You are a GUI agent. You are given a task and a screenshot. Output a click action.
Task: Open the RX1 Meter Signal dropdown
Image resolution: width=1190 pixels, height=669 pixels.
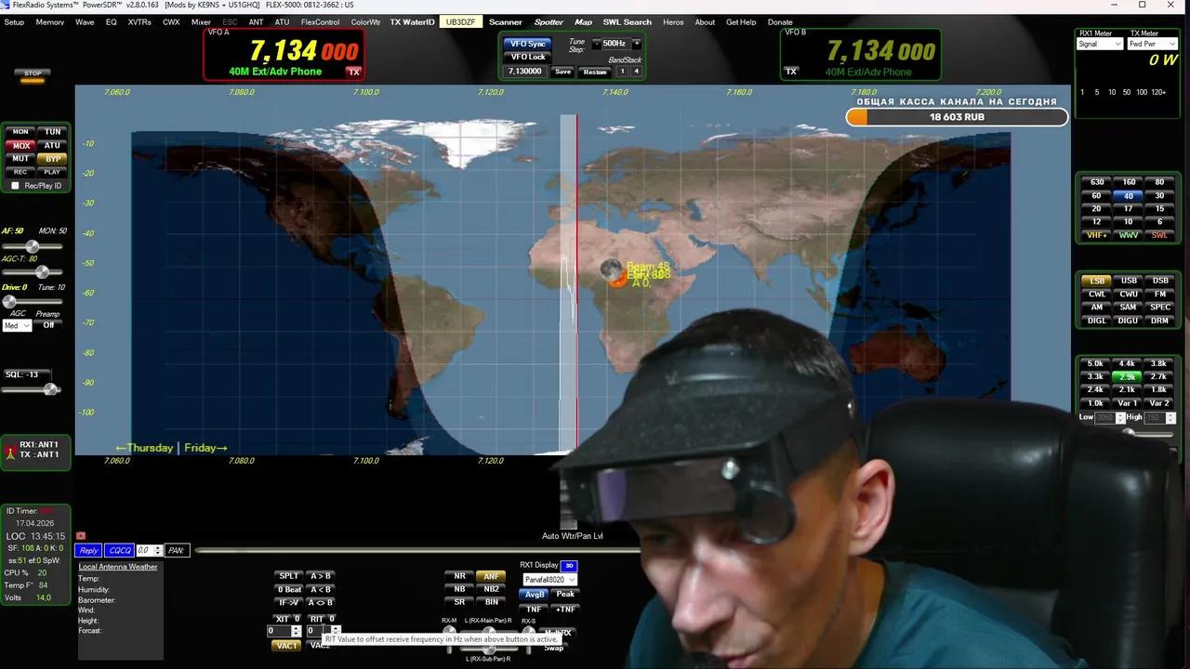coord(1099,44)
